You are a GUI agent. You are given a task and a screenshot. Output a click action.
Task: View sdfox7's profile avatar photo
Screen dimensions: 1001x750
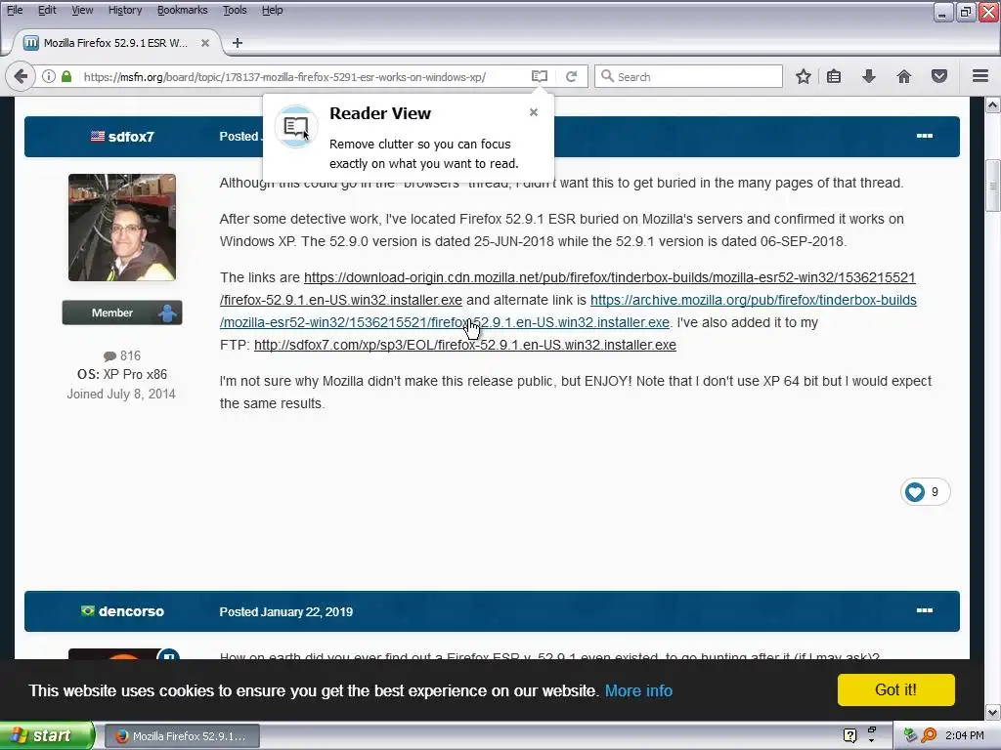[122, 227]
